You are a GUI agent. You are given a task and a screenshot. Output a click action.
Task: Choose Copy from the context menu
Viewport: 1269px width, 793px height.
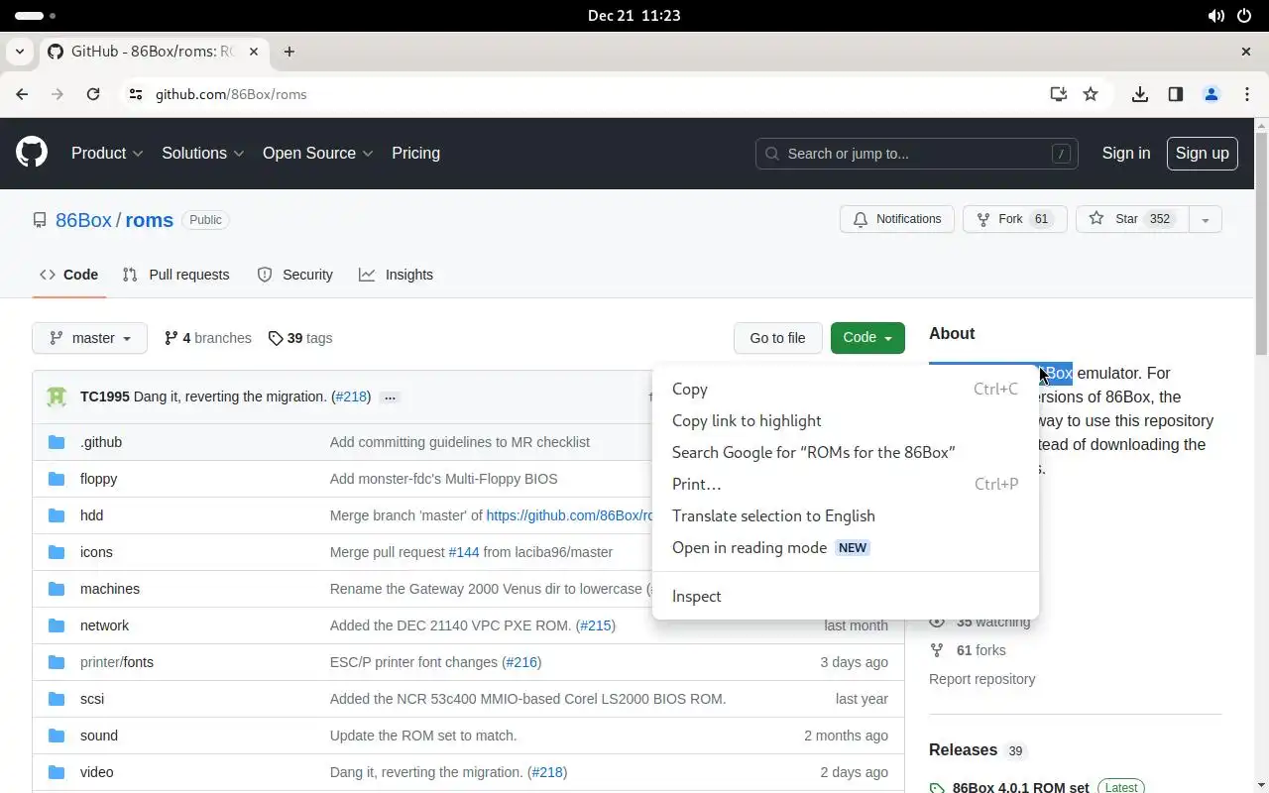[845, 389]
